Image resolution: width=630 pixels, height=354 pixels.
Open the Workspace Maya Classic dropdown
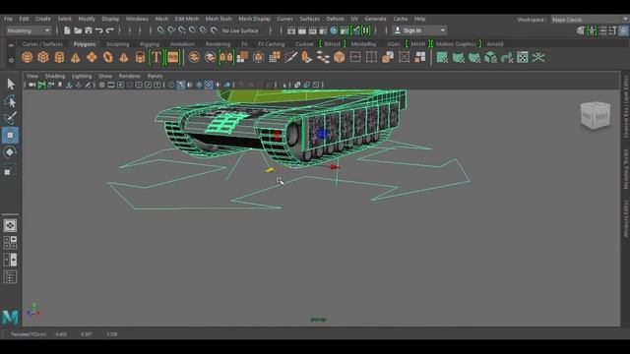pos(590,20)
